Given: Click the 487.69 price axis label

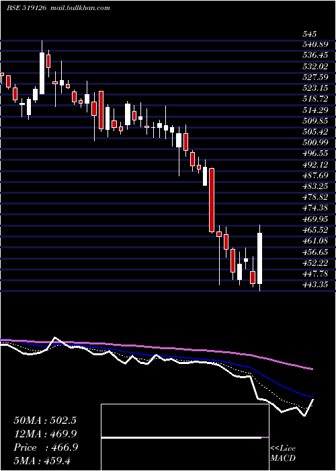Looking at the screenshot, I should click(x=315, y=176).
